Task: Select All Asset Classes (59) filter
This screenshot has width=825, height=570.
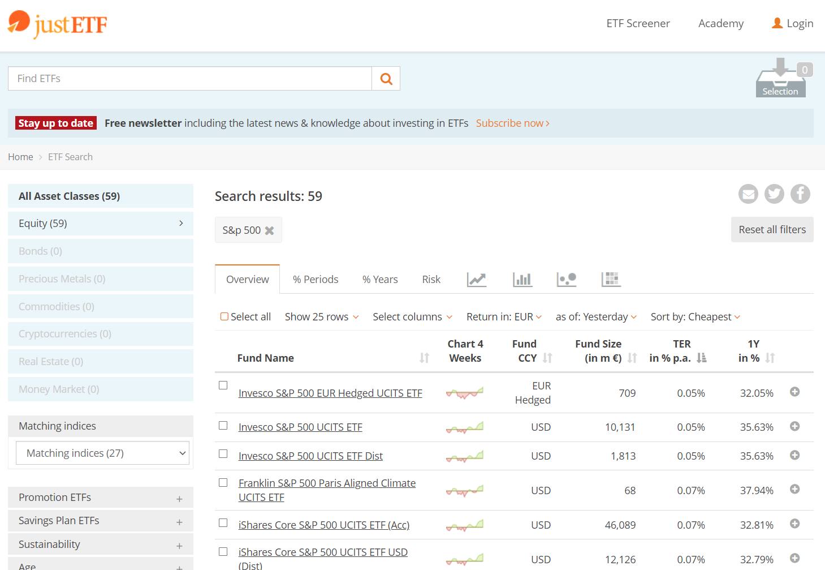Action: point(101,196)
